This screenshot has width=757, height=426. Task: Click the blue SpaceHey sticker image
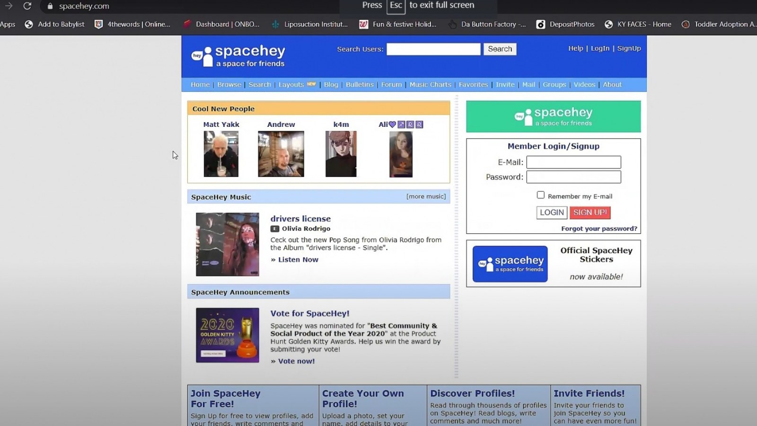(x=510, y=264)
